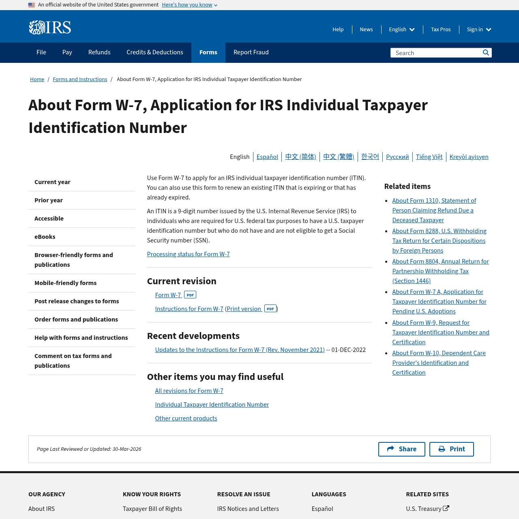Open Comment on tax forms and publications

tap(81, 361)
